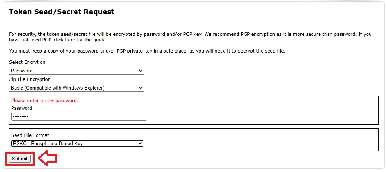Click the chevron on the Basic zip encryption select

(140, 88)
